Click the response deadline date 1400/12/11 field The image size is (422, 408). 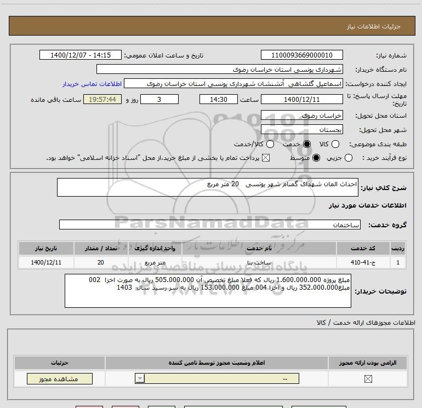point(301,99)
